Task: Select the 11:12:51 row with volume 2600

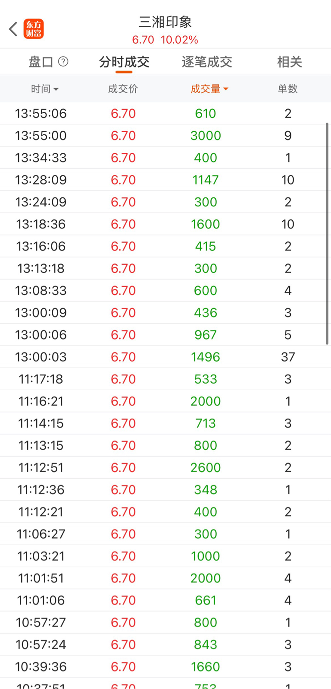Action: [x=165, y=467]
